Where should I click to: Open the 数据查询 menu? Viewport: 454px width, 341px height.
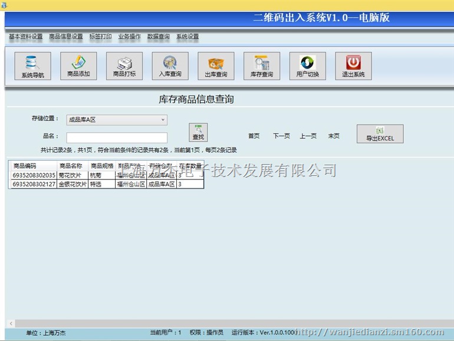coord(159,37)
